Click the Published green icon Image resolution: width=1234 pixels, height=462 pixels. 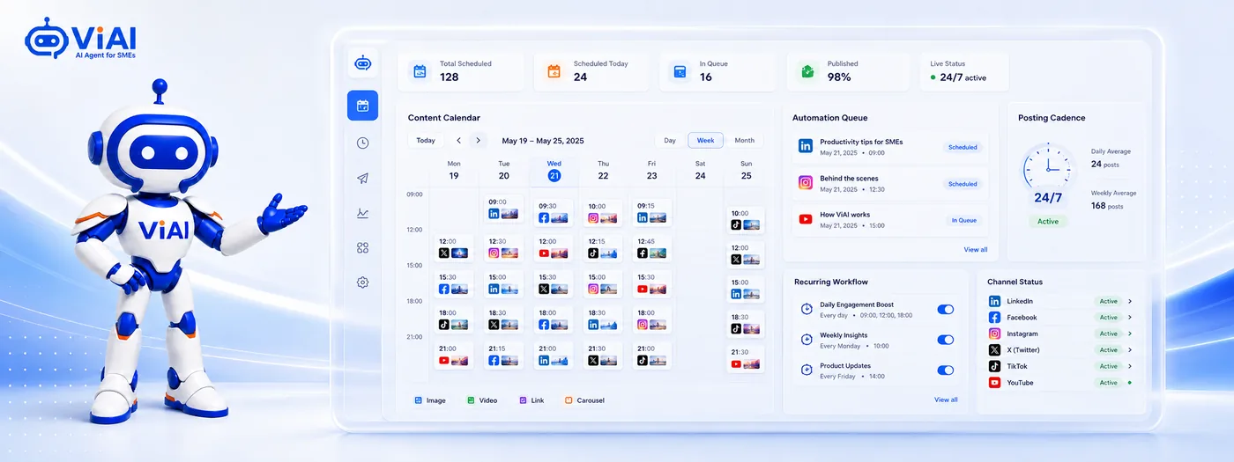[807, 71]
